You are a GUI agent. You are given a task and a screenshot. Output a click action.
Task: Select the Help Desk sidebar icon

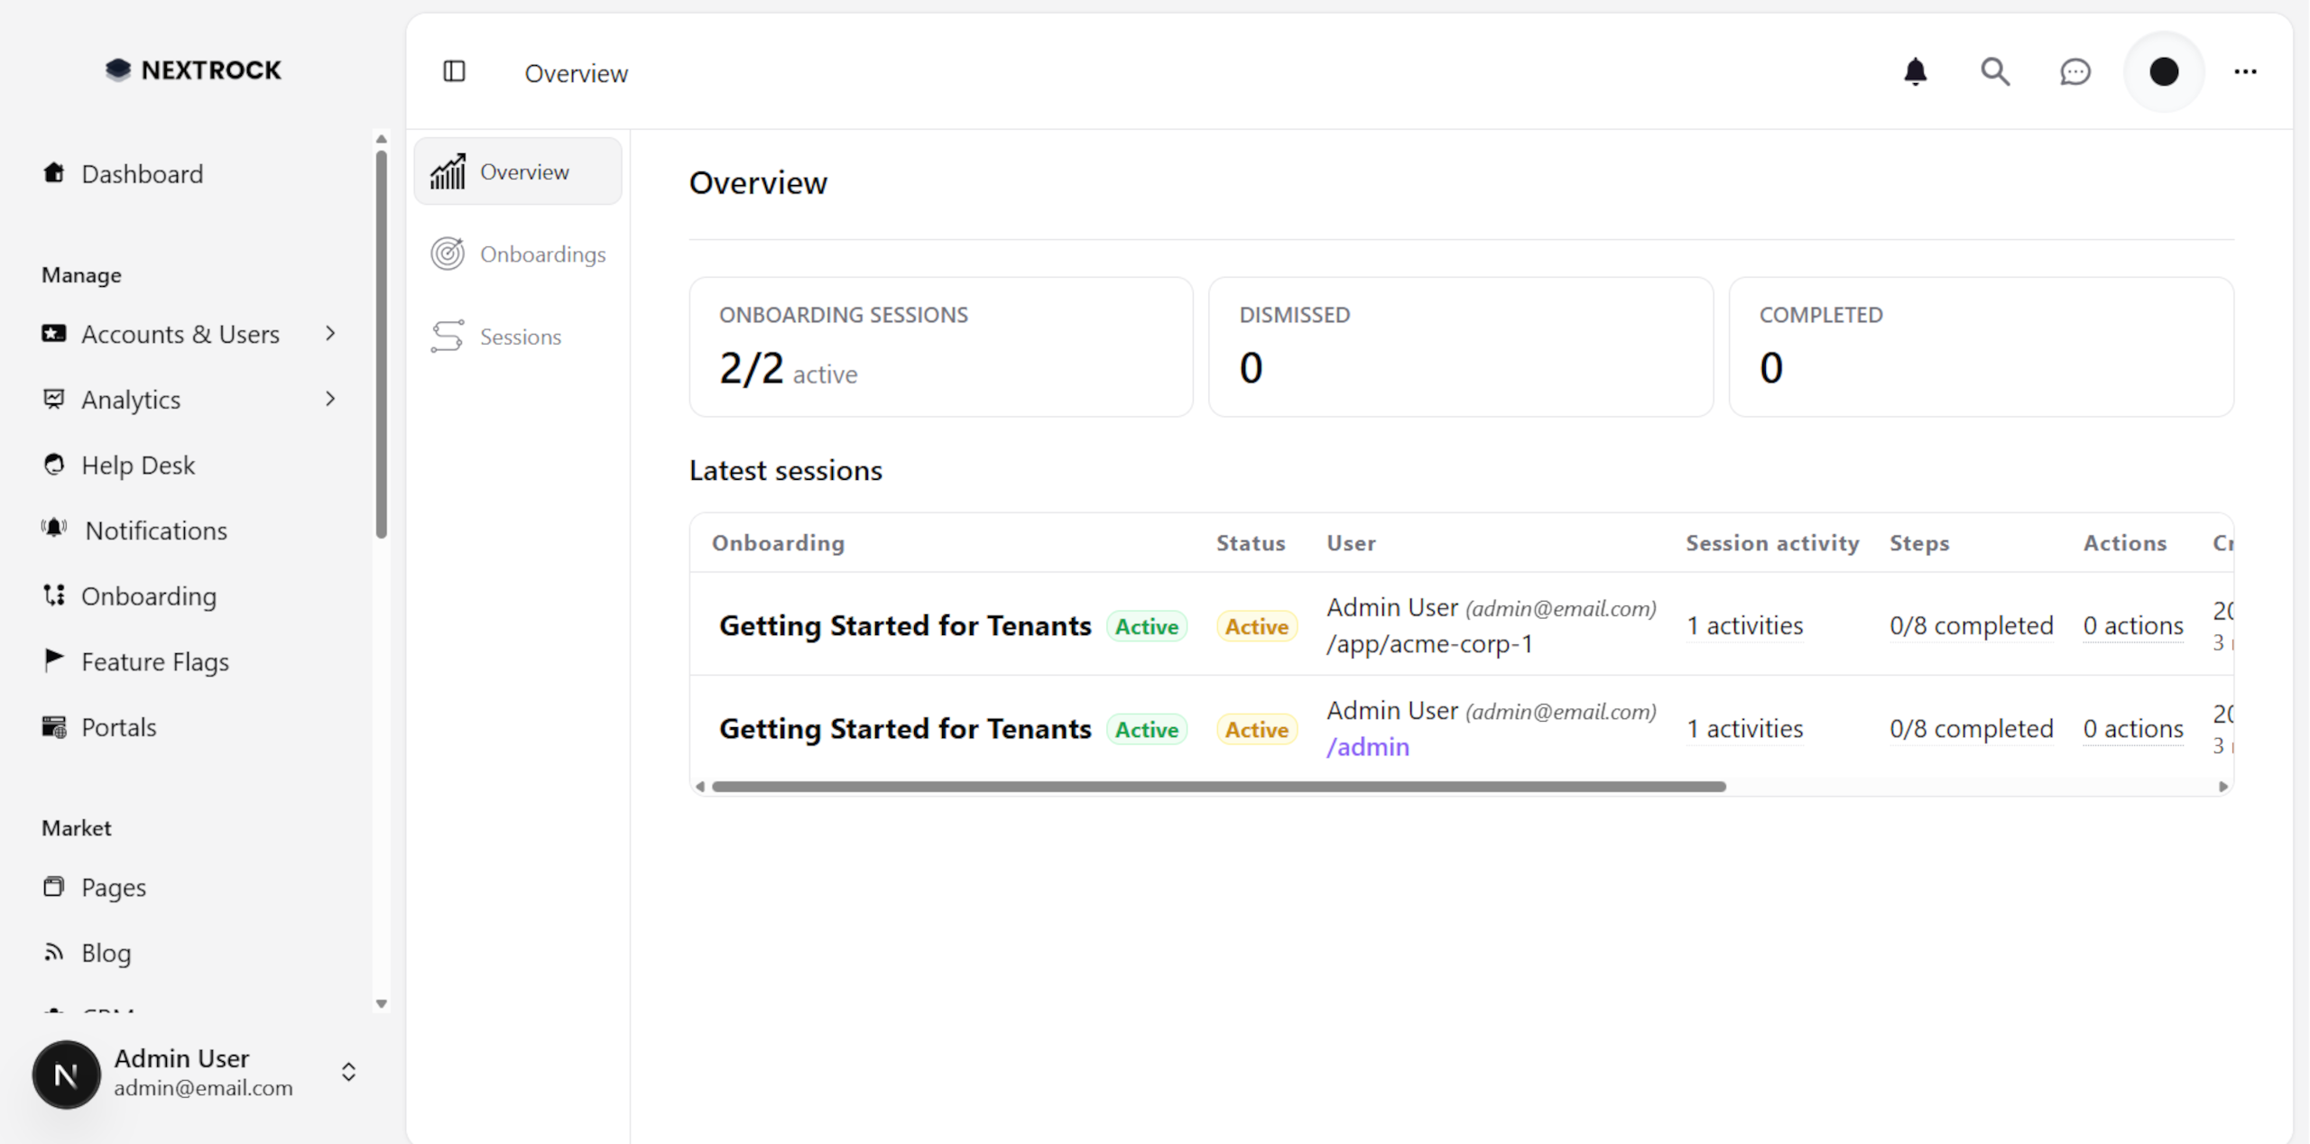[54, 464]
